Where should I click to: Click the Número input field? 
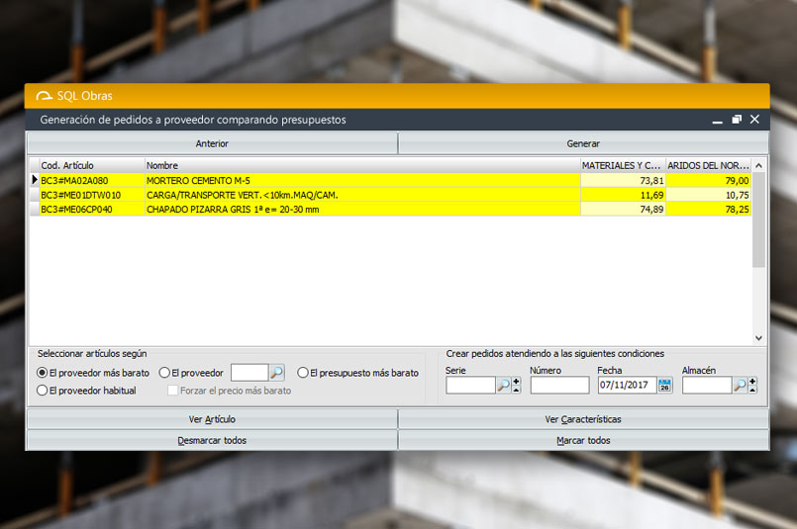click(559, 386)
